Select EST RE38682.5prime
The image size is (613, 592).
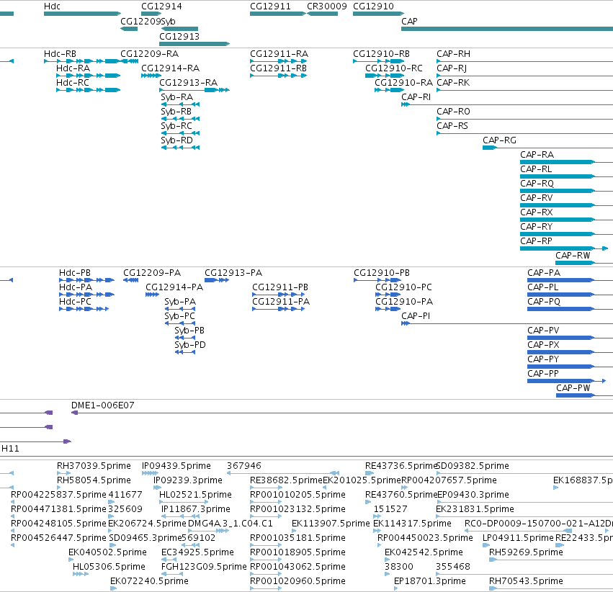266,488
